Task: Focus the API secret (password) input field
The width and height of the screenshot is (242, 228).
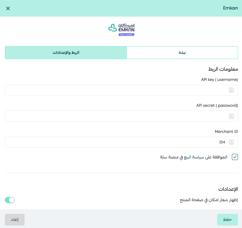Action: coord(117,116)
